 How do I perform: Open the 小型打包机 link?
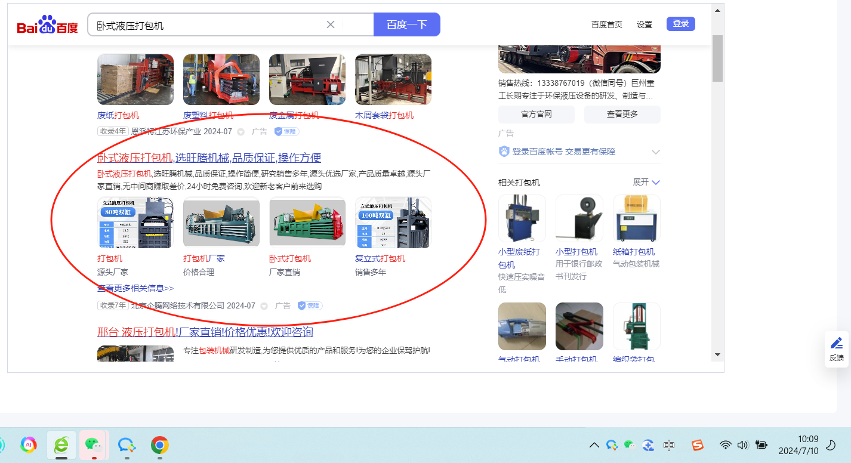tap(576, 252)
